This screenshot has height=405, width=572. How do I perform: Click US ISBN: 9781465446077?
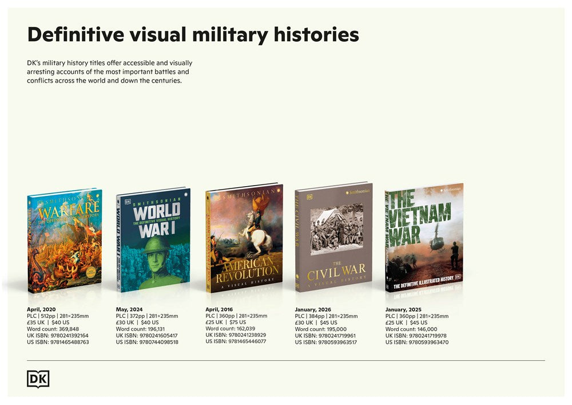point(236,341)
